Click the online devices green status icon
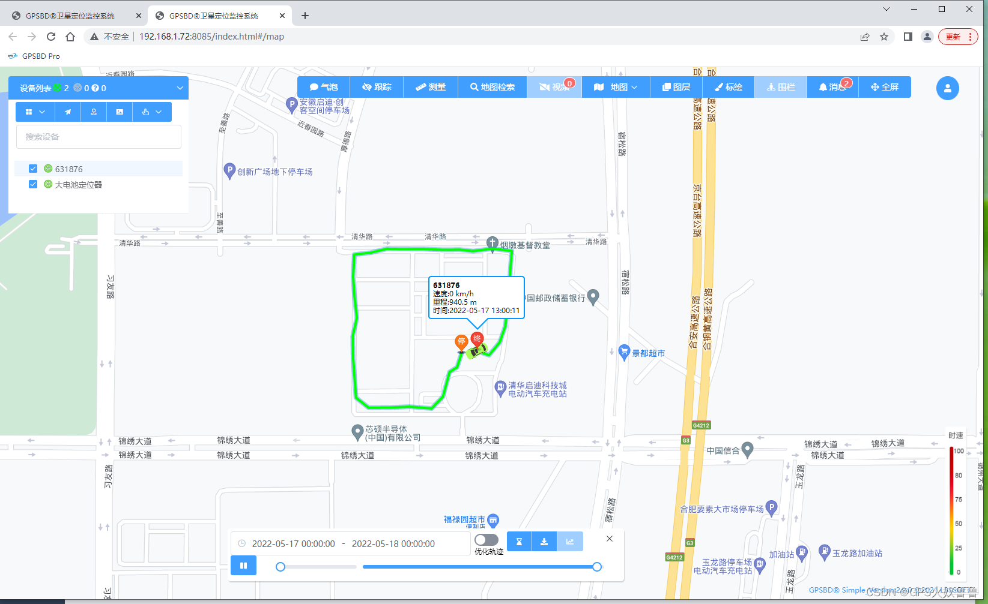The width and height of the screenshot is (988, 604). (x=57, y=88)
